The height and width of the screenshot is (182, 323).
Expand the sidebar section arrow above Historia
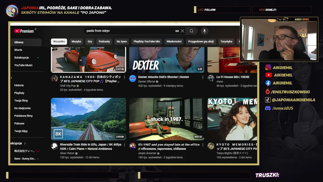click(x=11, y=78)
